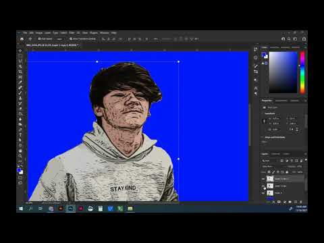This screenshot has height=243, width=324.
Task: Select the Eyedropper tool
Action: tap(20, 82)
